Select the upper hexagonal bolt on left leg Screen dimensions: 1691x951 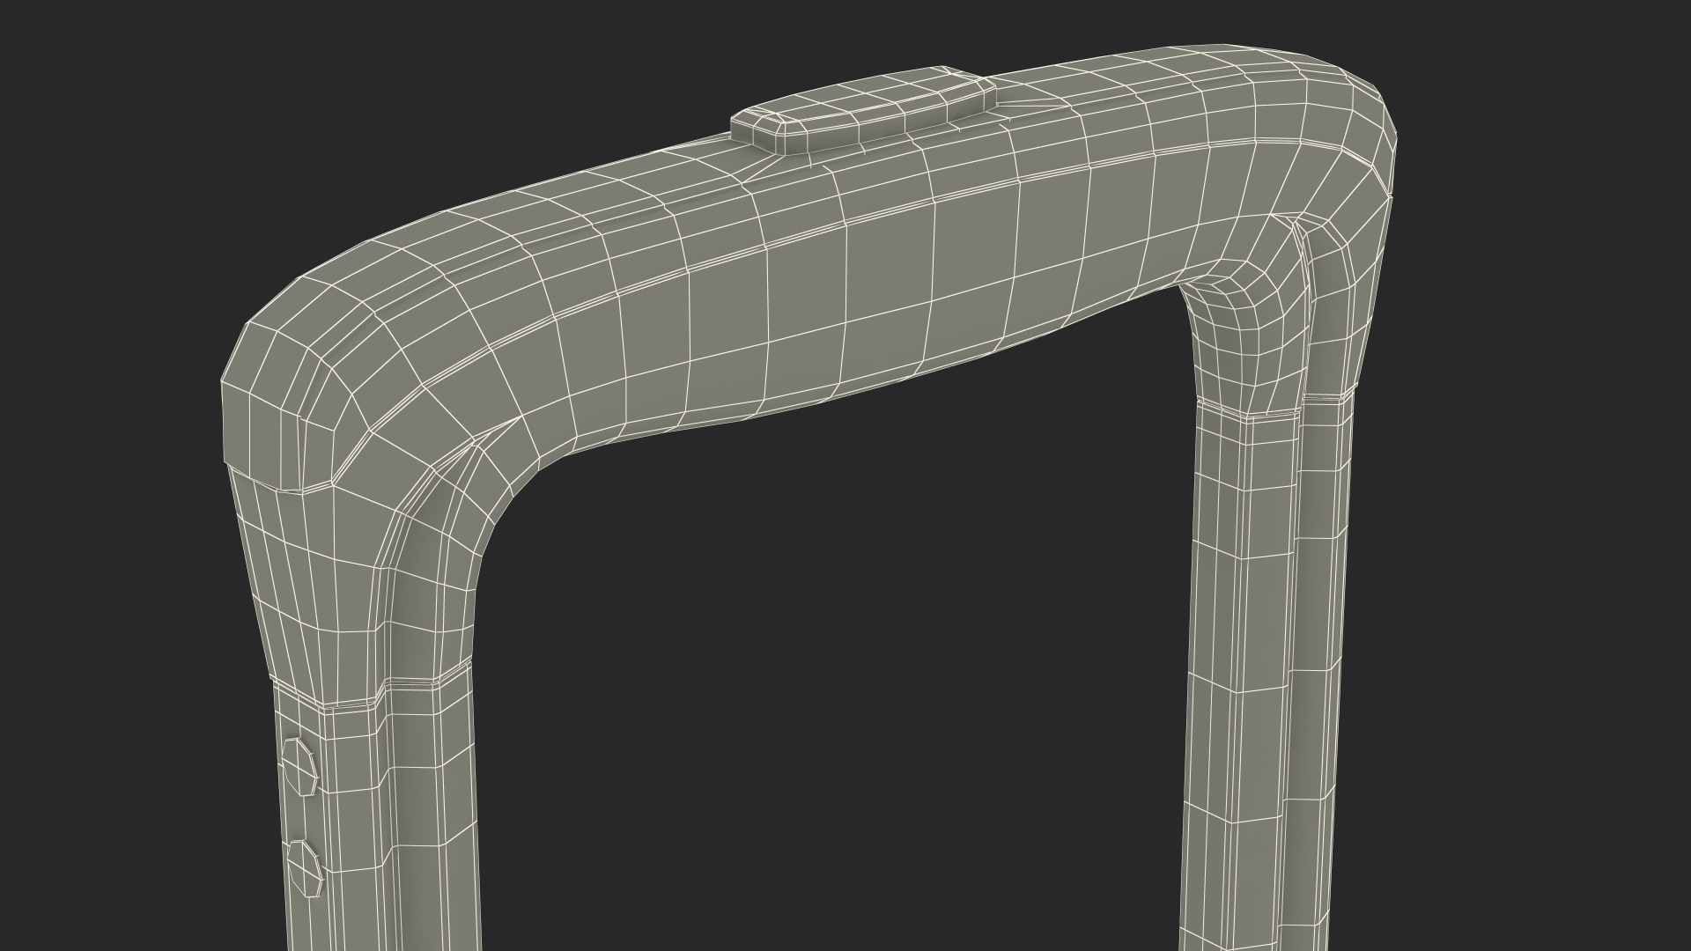299,766
